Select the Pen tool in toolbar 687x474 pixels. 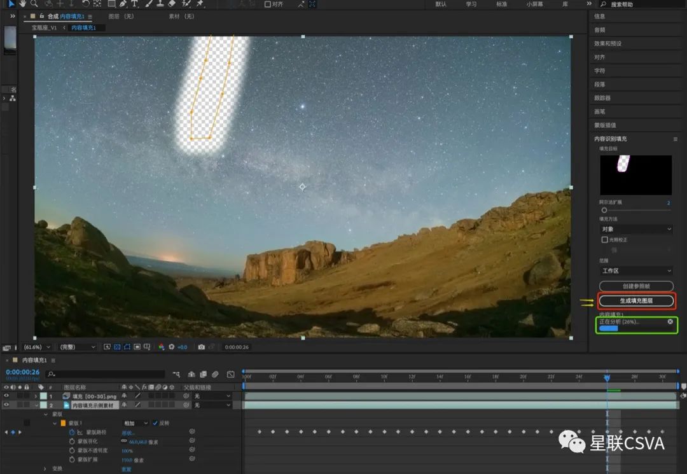(122, 4)
